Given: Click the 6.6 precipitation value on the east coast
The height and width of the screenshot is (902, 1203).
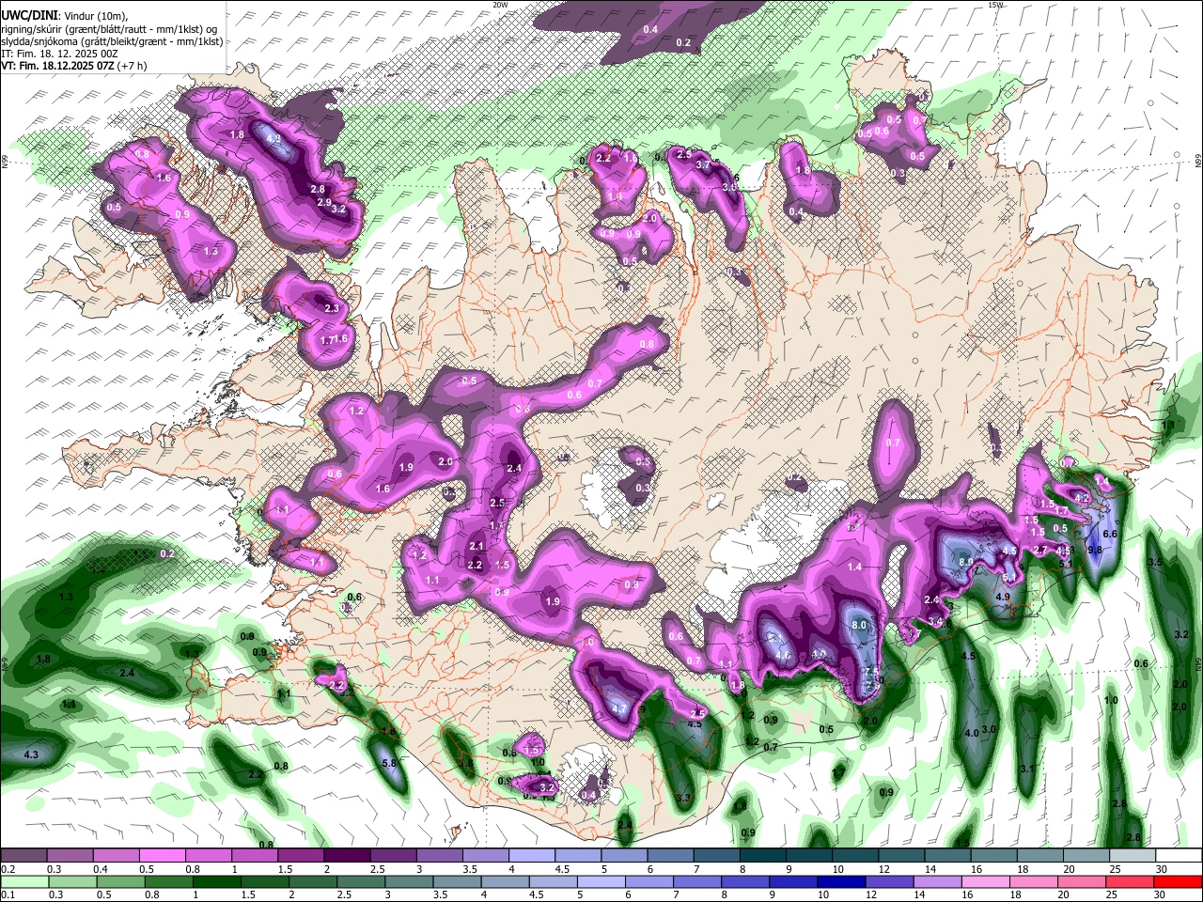Looking at the screenshot, I should [1110, 534].
